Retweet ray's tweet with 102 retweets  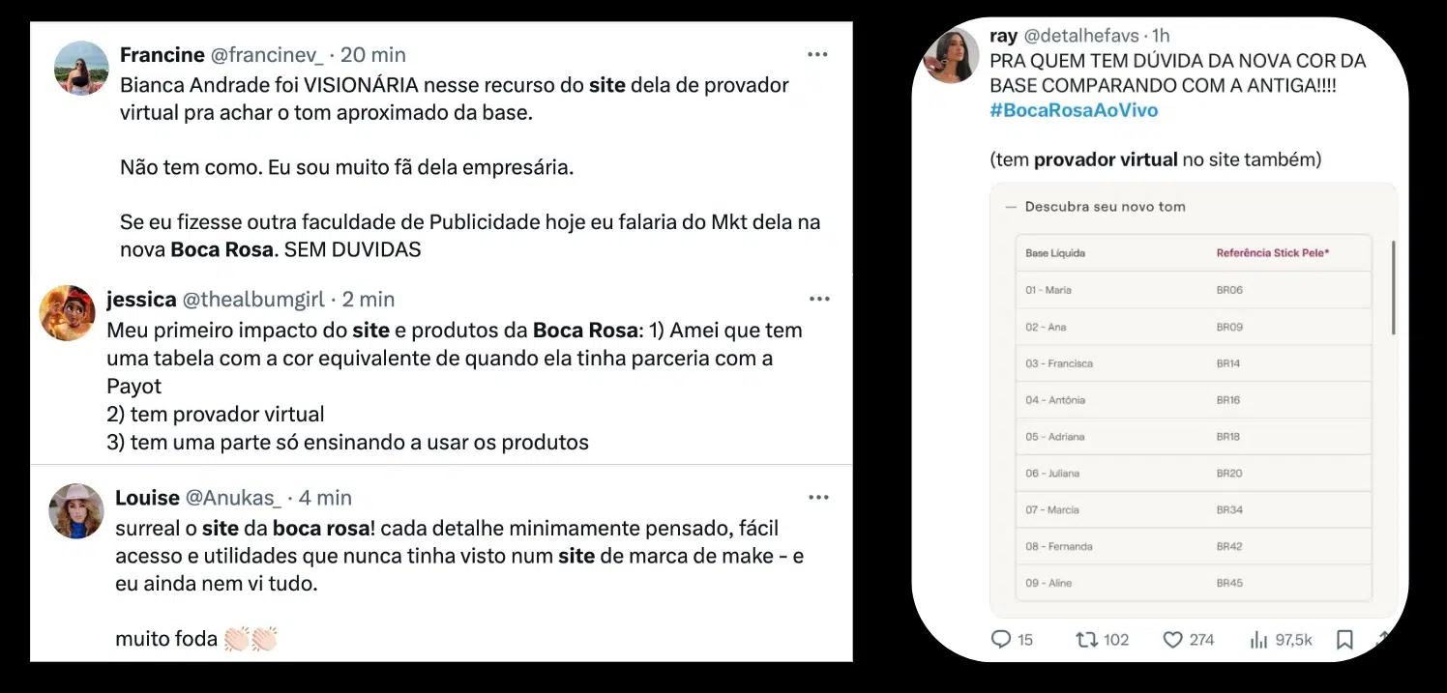pos(1087,640)
